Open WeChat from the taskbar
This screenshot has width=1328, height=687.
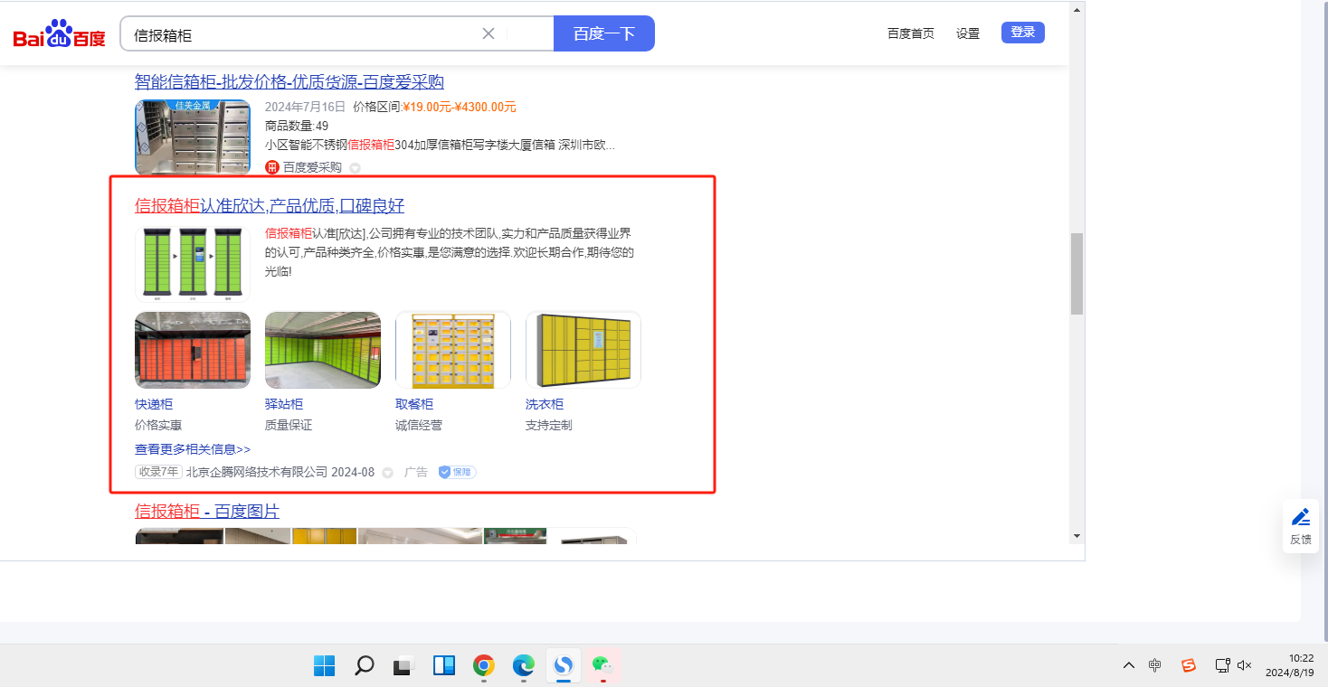pyautogui.click(x=602, y=666)
